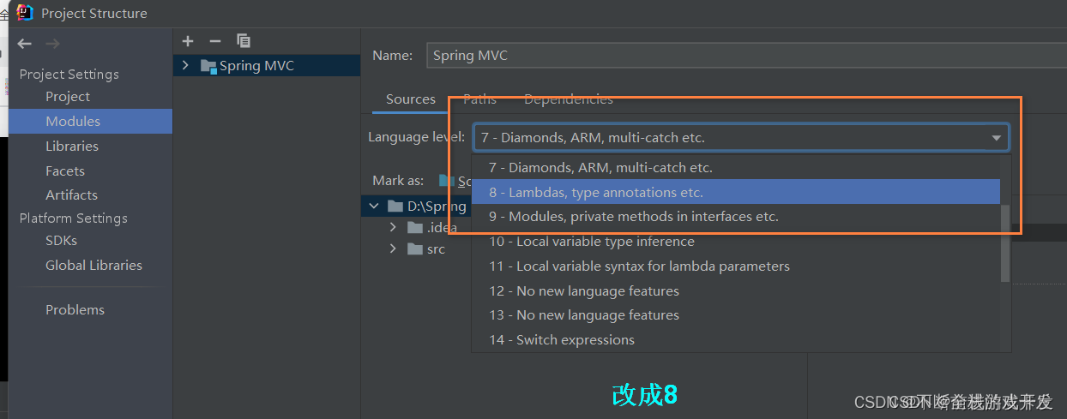Click the forward navigation arrow
This screenshot has width=1067, height=419.
point(53,44)
